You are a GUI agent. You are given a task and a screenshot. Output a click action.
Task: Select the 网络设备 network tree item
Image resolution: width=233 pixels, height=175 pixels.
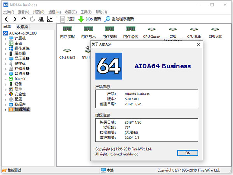(19, 74)
